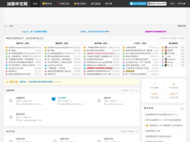The width and height of the screenshot is (190, 142).
Task: Log in with QQ account button
Action: tap(138, 3)
